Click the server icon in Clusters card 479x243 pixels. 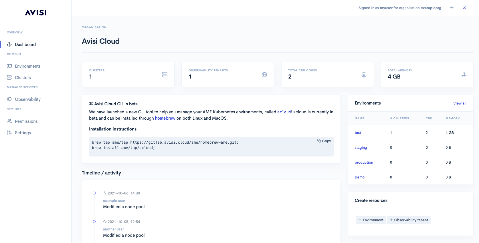coord(165,75)
